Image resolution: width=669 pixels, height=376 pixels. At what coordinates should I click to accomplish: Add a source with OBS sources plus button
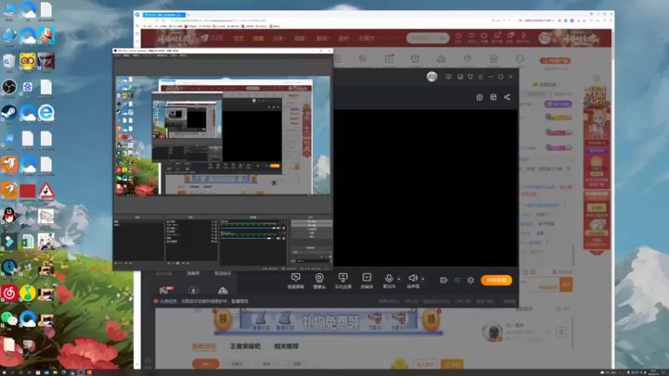(x=169, y=263)
